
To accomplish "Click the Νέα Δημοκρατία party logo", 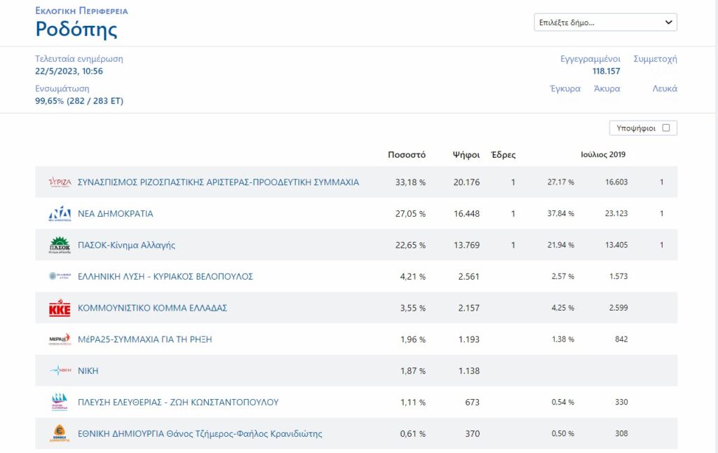I will (60, 214).
